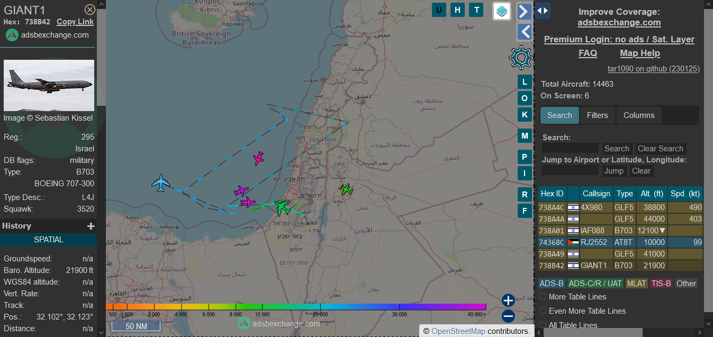The height and width of the screenshot is (337, 713).
Task: Sort table by Spd. (kt) column
Action: (x=685, y=194)
